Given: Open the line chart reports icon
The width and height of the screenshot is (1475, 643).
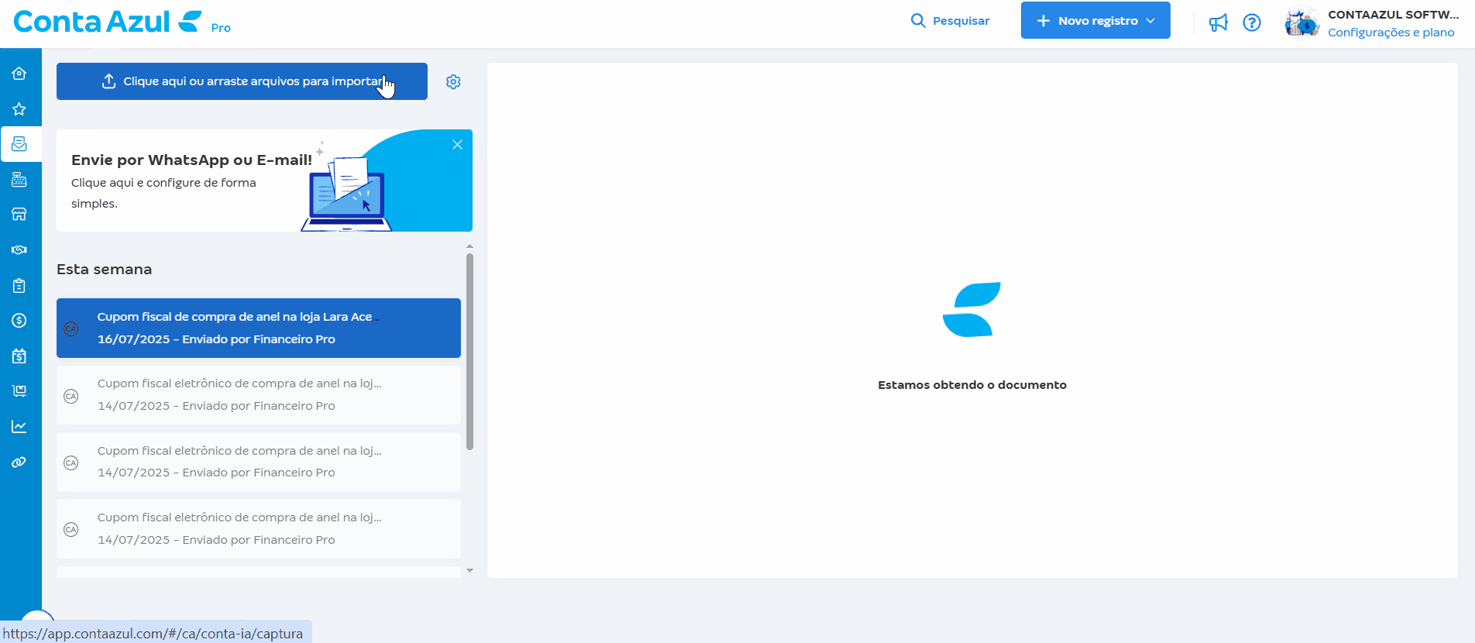Looking at the screenshot, I should coord(19,427).
